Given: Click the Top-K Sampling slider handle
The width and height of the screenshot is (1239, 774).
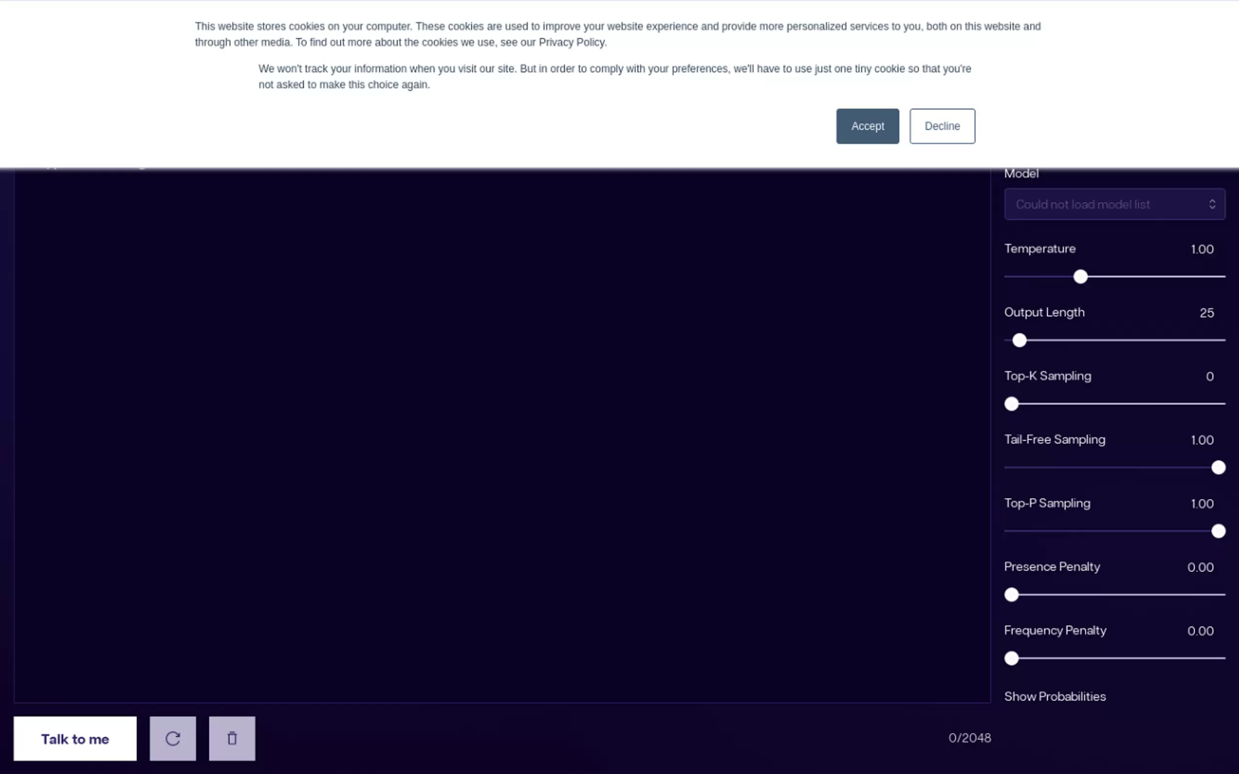Looking at the screenshot, I should point(1011,404).
